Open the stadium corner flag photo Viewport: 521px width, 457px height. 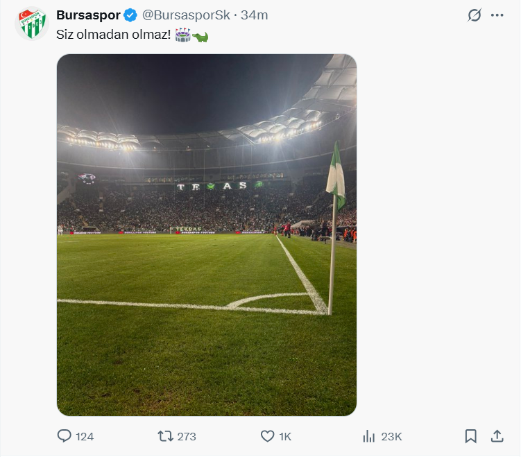207,235
